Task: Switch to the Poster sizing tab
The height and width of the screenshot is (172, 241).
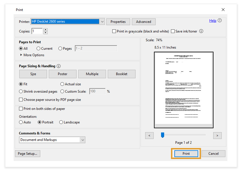Action: coord(63,74)
